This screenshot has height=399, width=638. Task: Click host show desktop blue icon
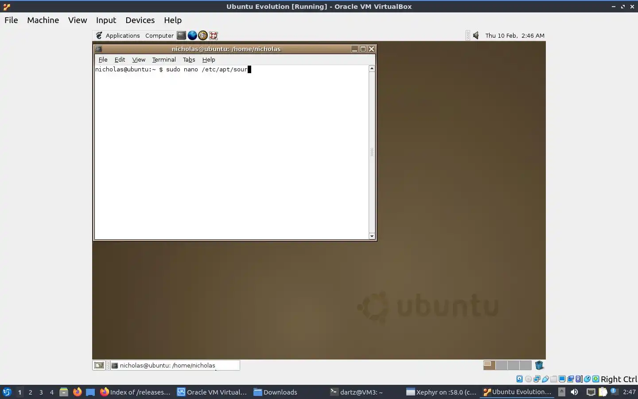90,392
